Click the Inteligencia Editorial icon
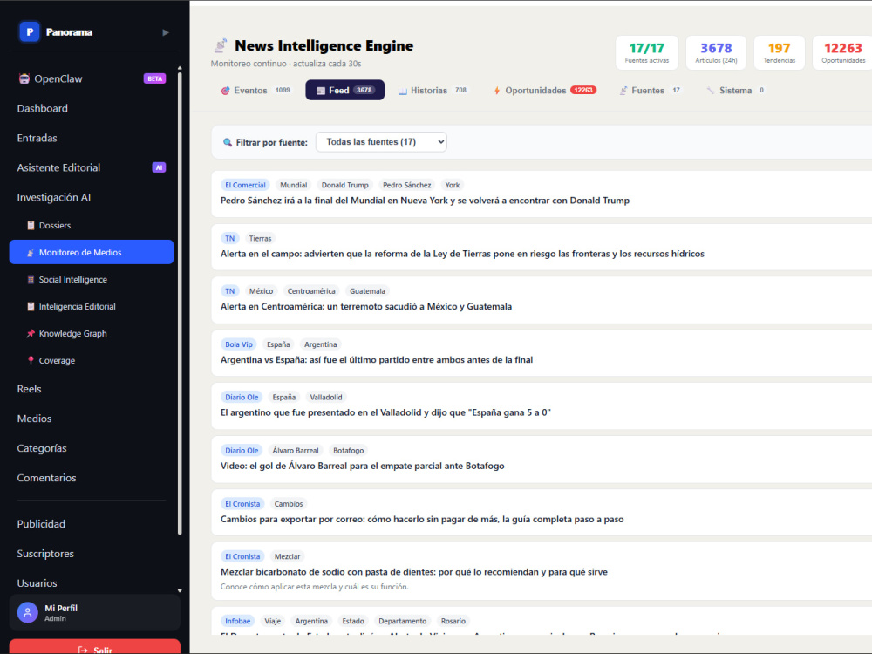Viewport: 872px width, 654px height. click(31, 306)
